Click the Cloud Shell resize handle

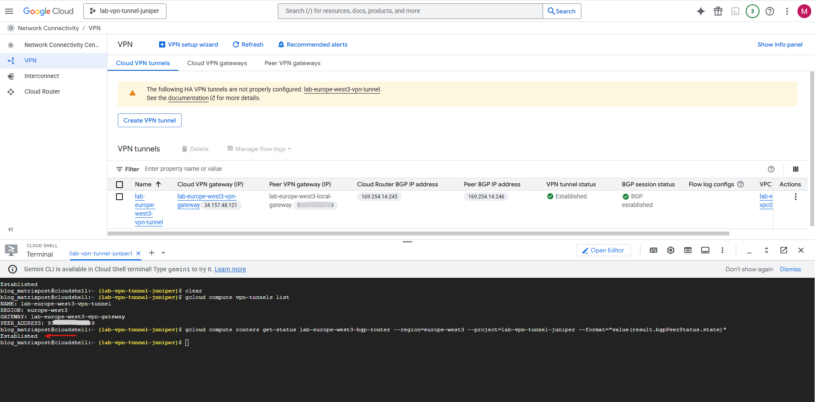(408, 242)
